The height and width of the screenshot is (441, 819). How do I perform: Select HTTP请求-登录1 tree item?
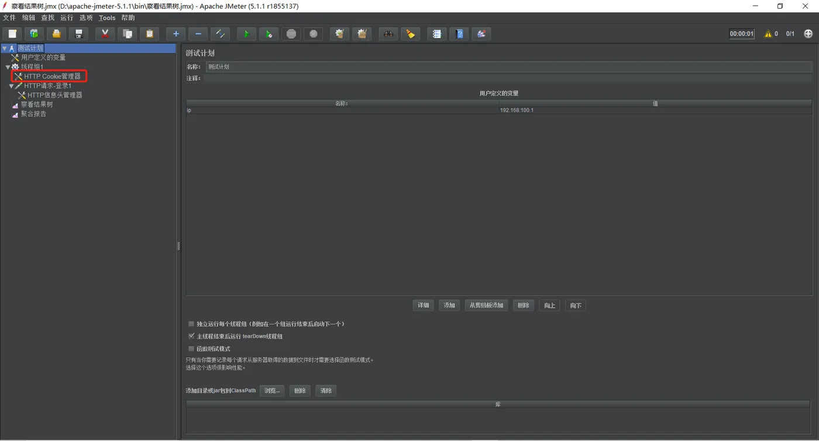pos(48,86)
